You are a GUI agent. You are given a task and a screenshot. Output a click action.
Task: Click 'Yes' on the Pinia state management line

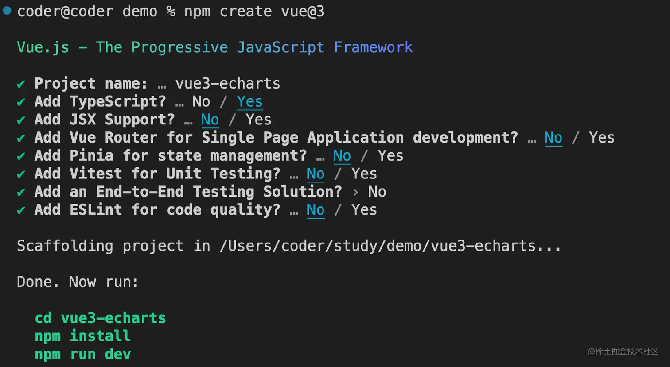[390, 156]
